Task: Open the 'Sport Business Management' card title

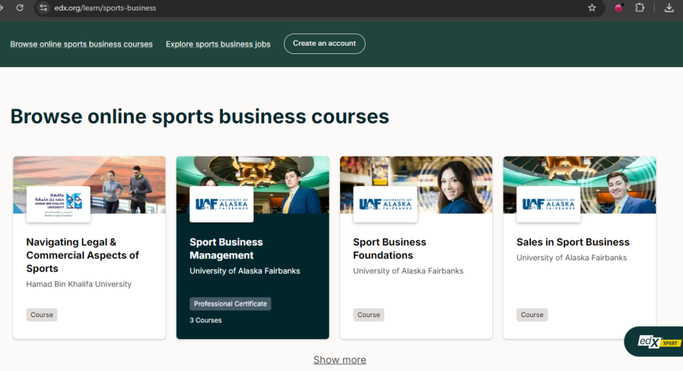Action: pos(226,248)
